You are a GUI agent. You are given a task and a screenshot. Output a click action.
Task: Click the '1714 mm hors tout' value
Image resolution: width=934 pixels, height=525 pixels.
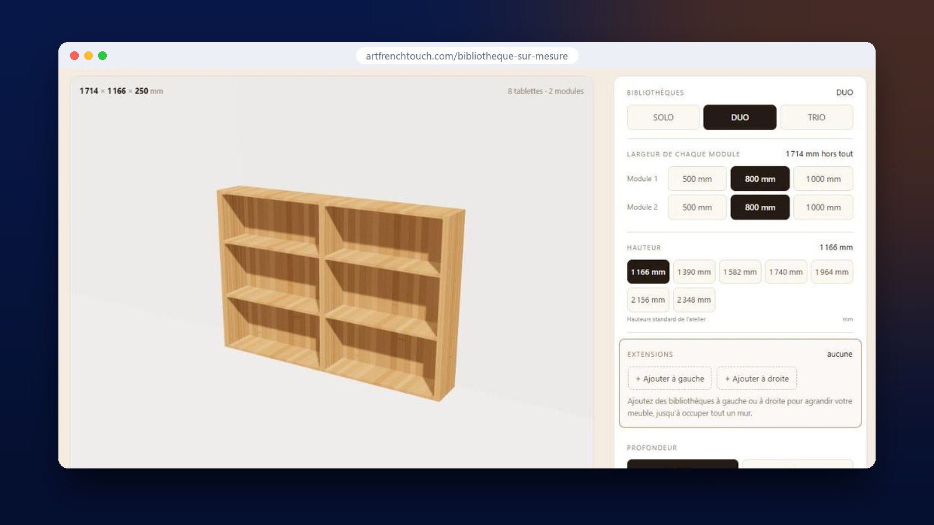pos(819,154)
